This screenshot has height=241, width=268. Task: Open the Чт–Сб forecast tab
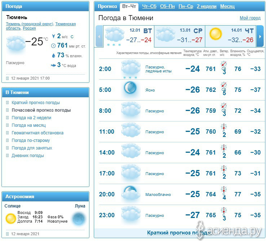(149, 6)
